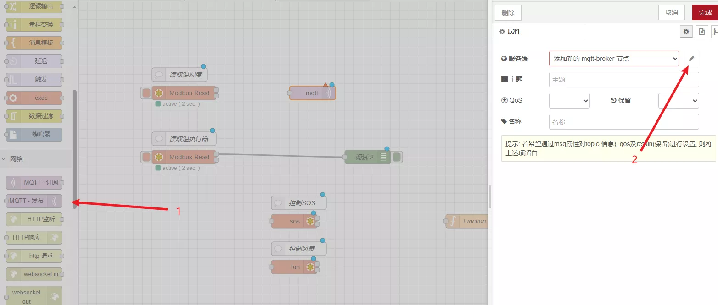Image resolution: width=718 pixels, height=305 pixels.
Task: Open the 服务端 broker dropdown
Action: pyautogui.click(x=614, y=58)
